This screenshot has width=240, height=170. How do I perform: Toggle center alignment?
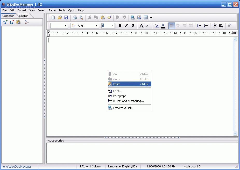pos(178,26)
